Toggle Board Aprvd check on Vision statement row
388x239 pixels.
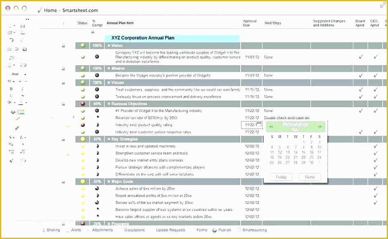click(x=361, y=57)
